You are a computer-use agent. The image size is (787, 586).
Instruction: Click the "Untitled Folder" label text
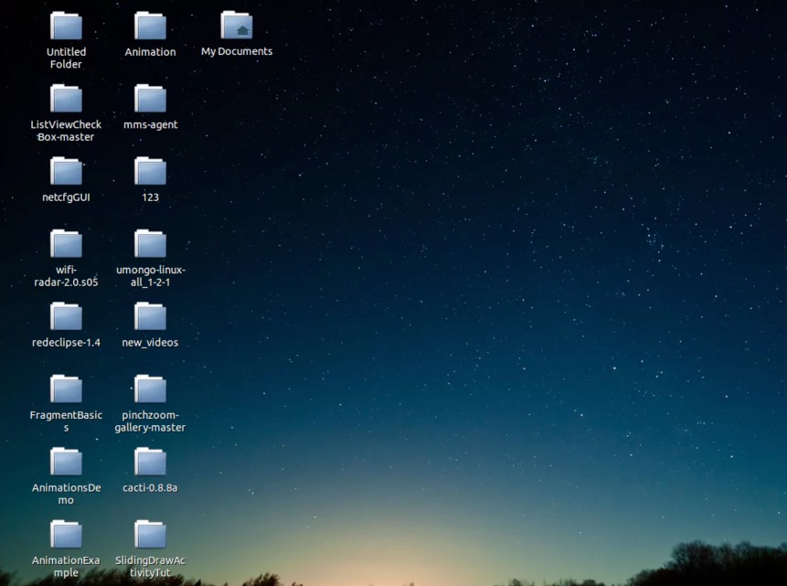tap(66, 58)
